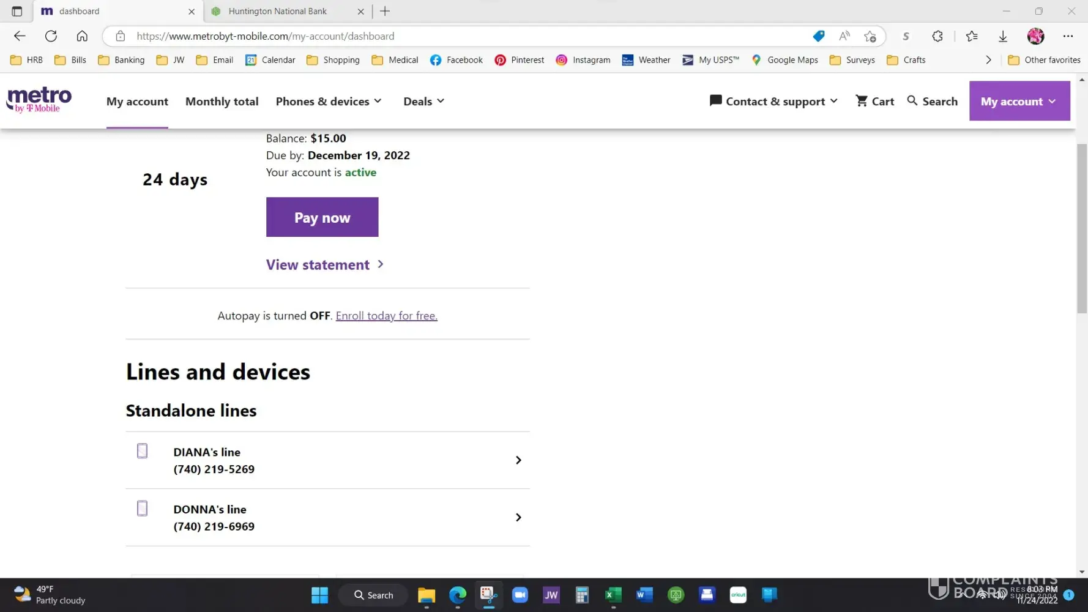Open the Weather bookmark
Viewport: 1088px width, 612px height.
point(646,60)
